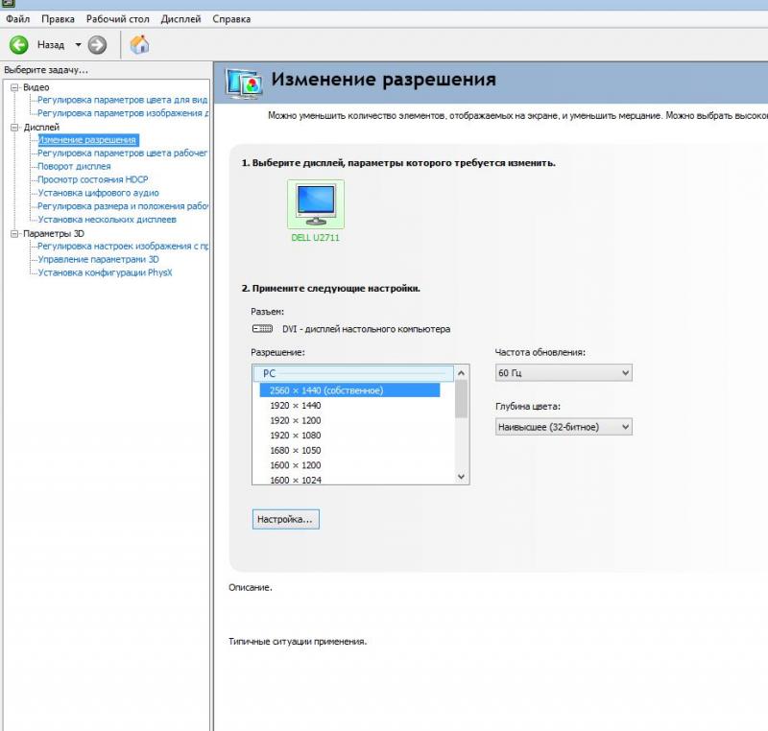The width and height of the screenshot is (768, 731).
Task: Click the DVI connector icon
Action: (x=262, y=328)
